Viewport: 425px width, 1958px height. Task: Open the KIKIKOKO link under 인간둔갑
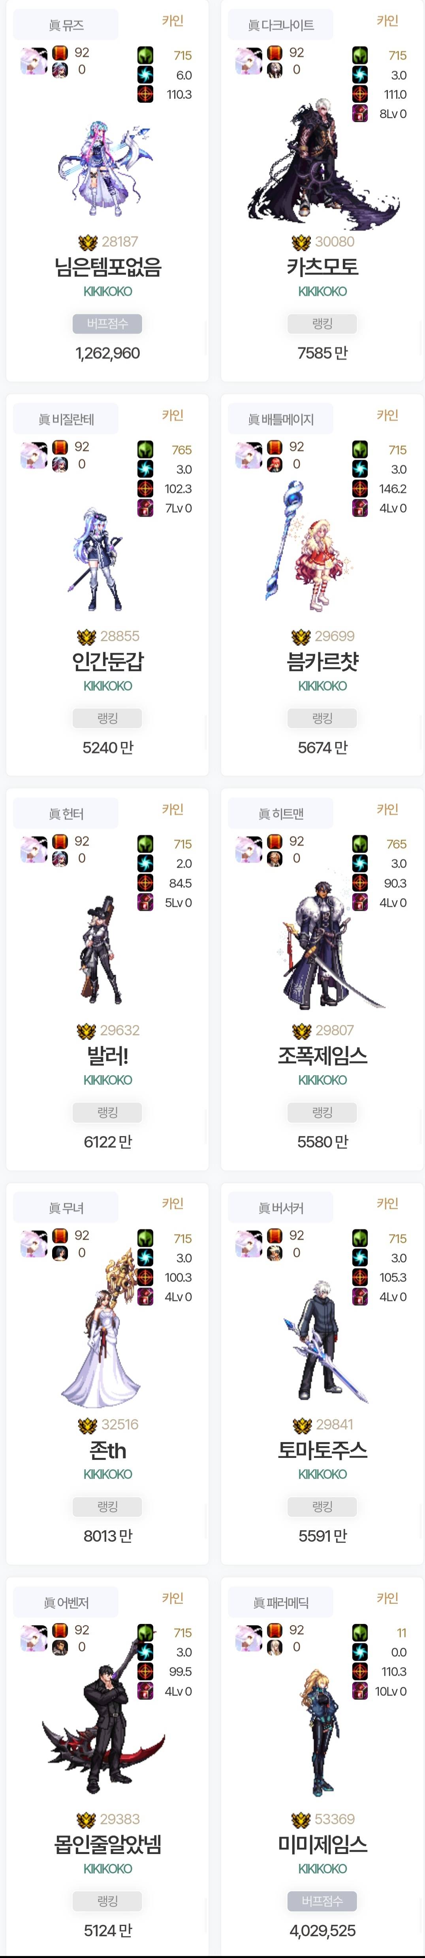108,685
